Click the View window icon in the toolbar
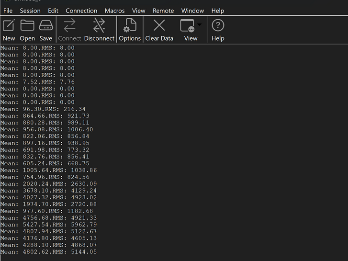 pyautogui.click(x=188, y=25)
